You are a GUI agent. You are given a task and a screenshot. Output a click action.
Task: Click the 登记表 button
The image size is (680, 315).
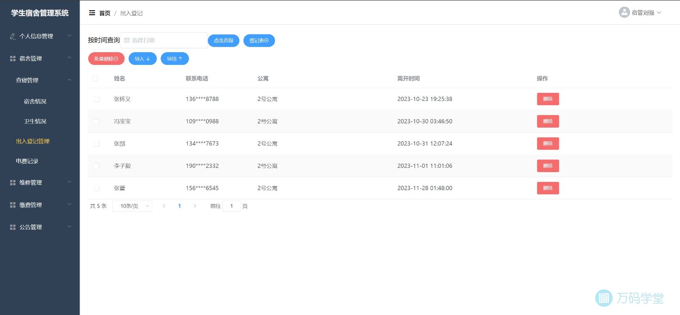[259, 41]
